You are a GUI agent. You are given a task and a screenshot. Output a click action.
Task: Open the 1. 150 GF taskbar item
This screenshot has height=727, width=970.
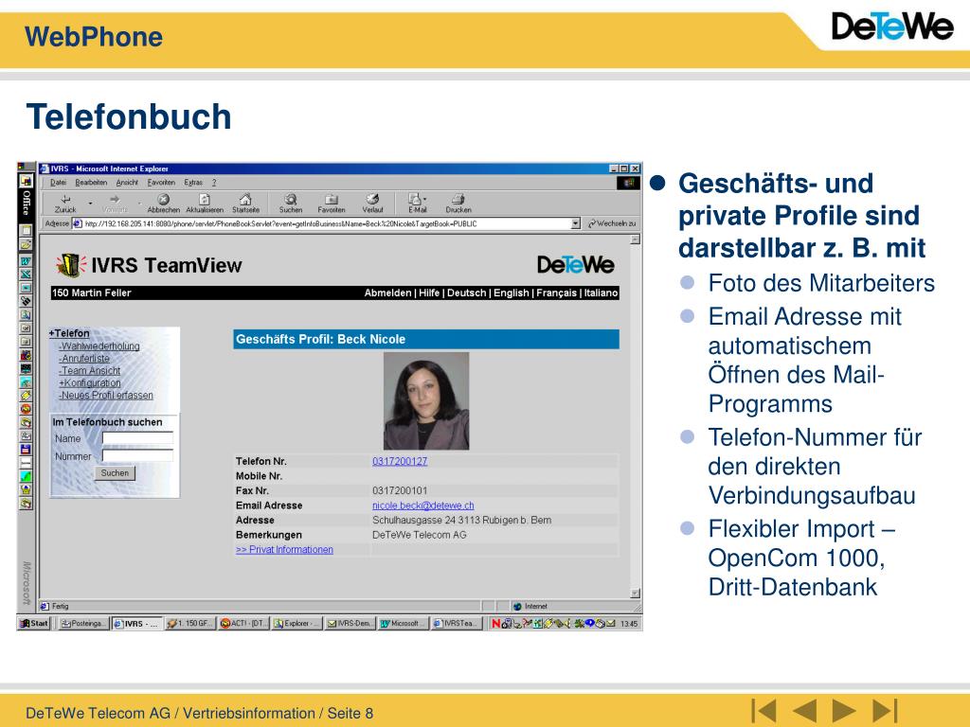coord(191,623)
